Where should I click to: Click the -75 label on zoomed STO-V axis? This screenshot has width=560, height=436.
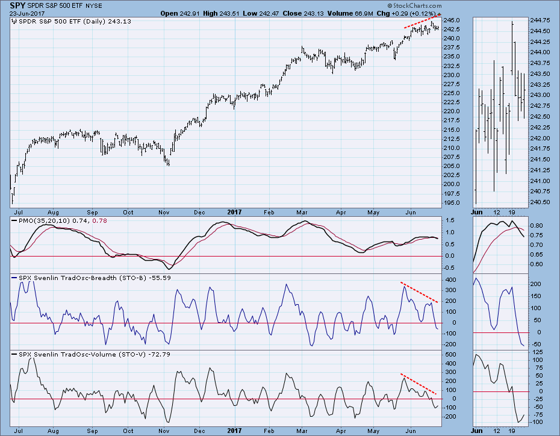point(537,415)
